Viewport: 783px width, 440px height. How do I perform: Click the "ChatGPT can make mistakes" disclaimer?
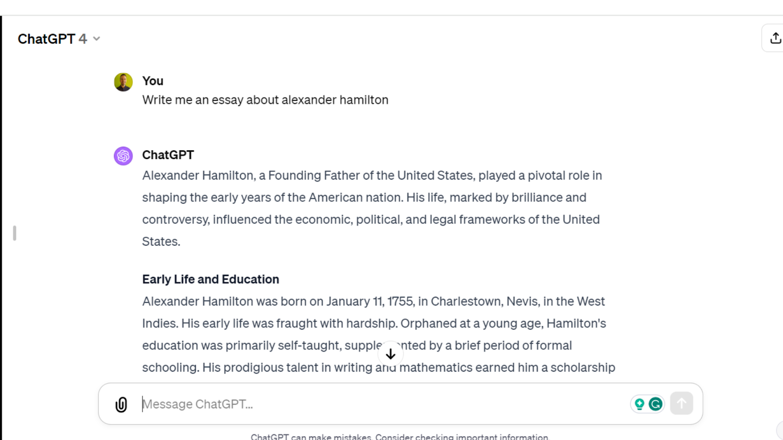(400, 437)
